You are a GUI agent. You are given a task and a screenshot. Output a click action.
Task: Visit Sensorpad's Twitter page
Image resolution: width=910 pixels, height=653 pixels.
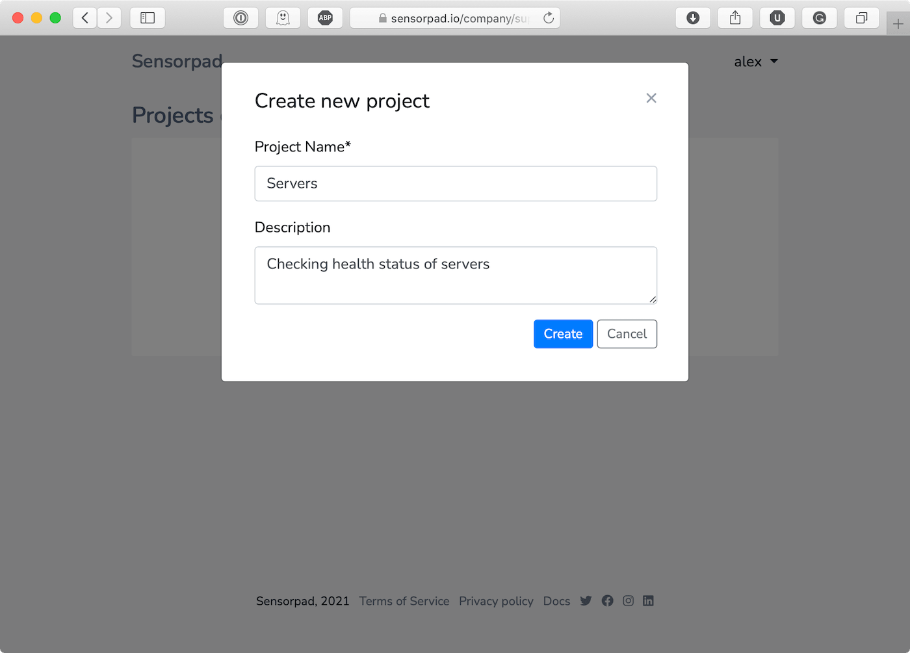586,600
